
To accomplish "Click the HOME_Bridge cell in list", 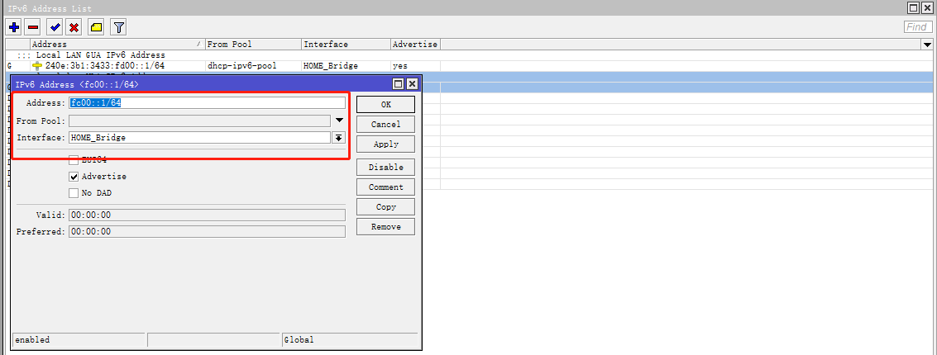I will (331, 65).
